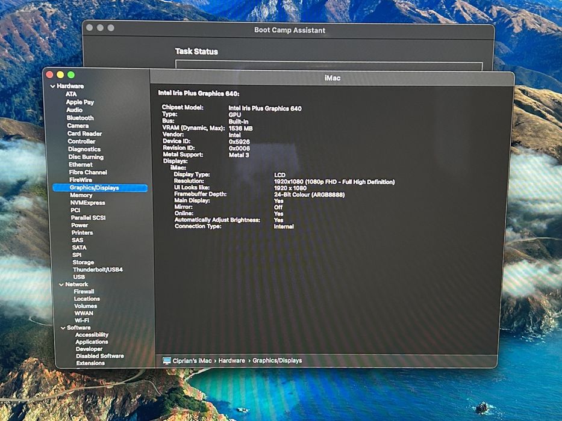
Task: Click the Metal 3 support value
Action: (x=239, y=155)
